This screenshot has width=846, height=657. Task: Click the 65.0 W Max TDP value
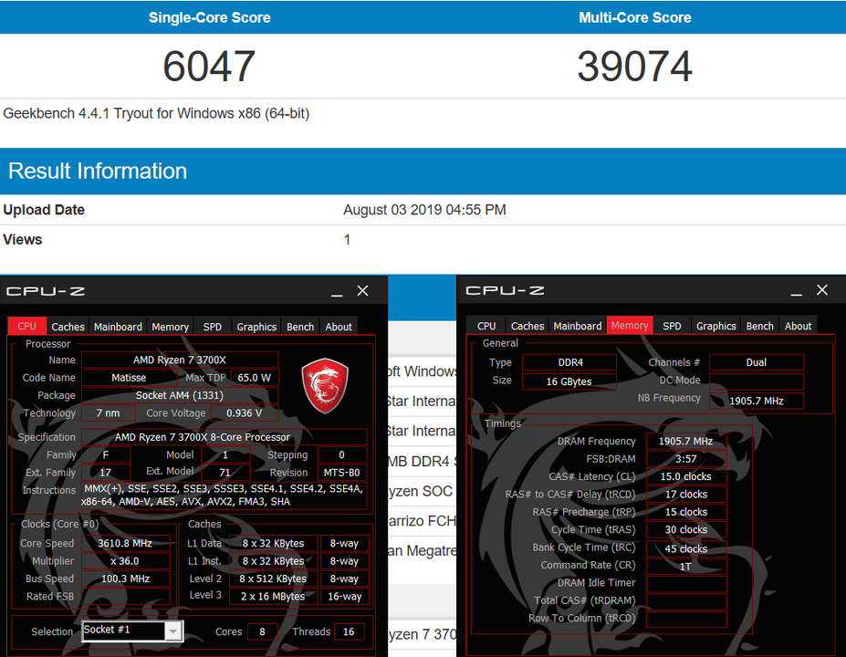pos(255,378)
